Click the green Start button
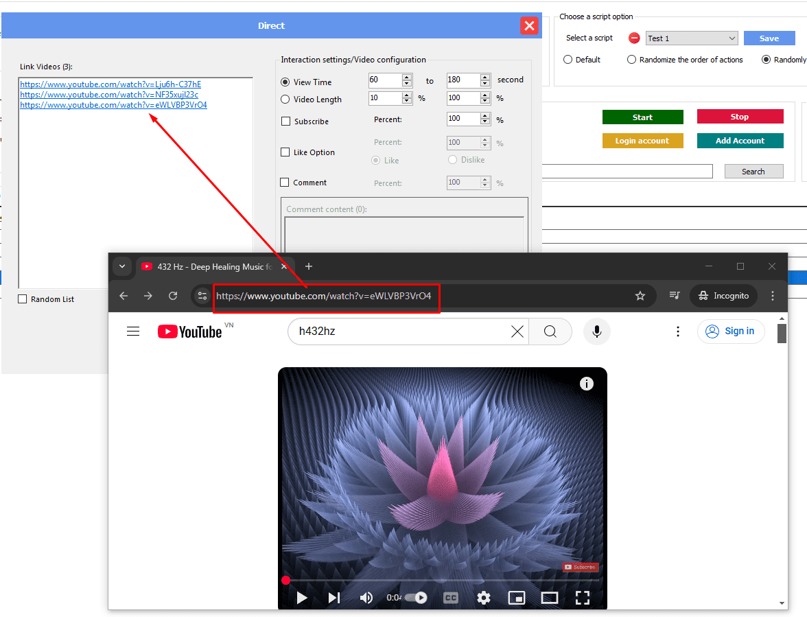This screenshot has width=807, height=617. click(643, 117)
